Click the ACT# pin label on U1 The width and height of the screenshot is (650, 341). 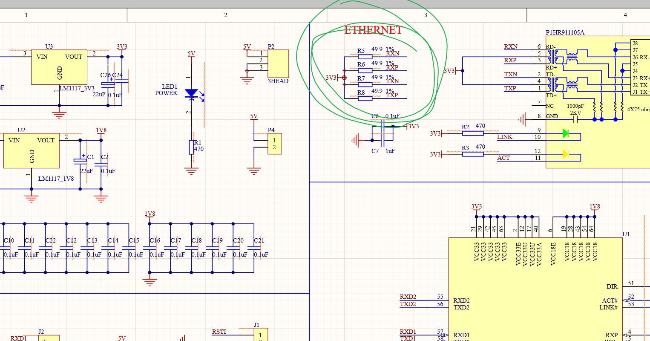click(x=610, y=301)
